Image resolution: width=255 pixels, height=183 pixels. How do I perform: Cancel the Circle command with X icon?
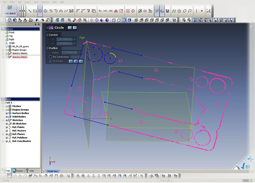(x=75, y=28)
